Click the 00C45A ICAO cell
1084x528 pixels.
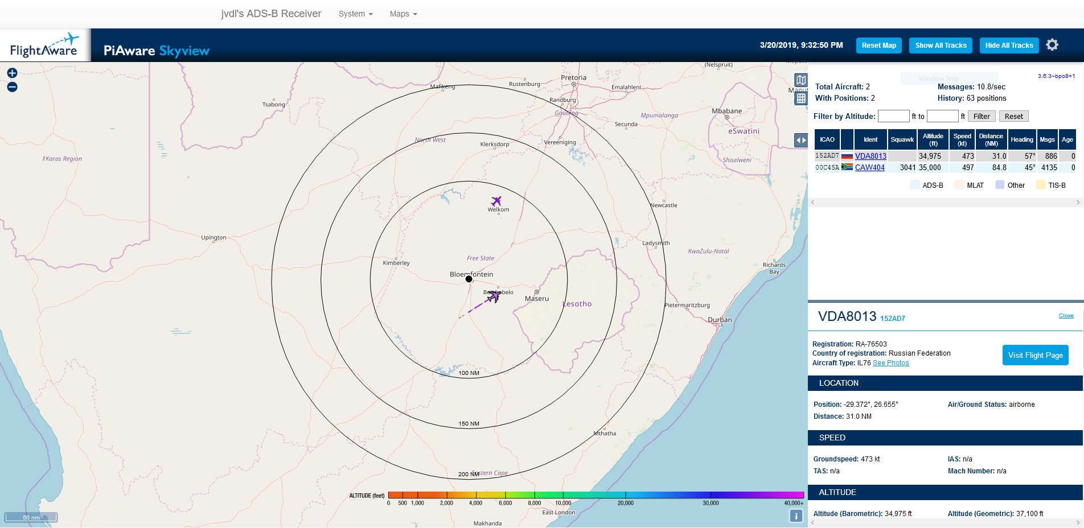(x=827, y=167)
